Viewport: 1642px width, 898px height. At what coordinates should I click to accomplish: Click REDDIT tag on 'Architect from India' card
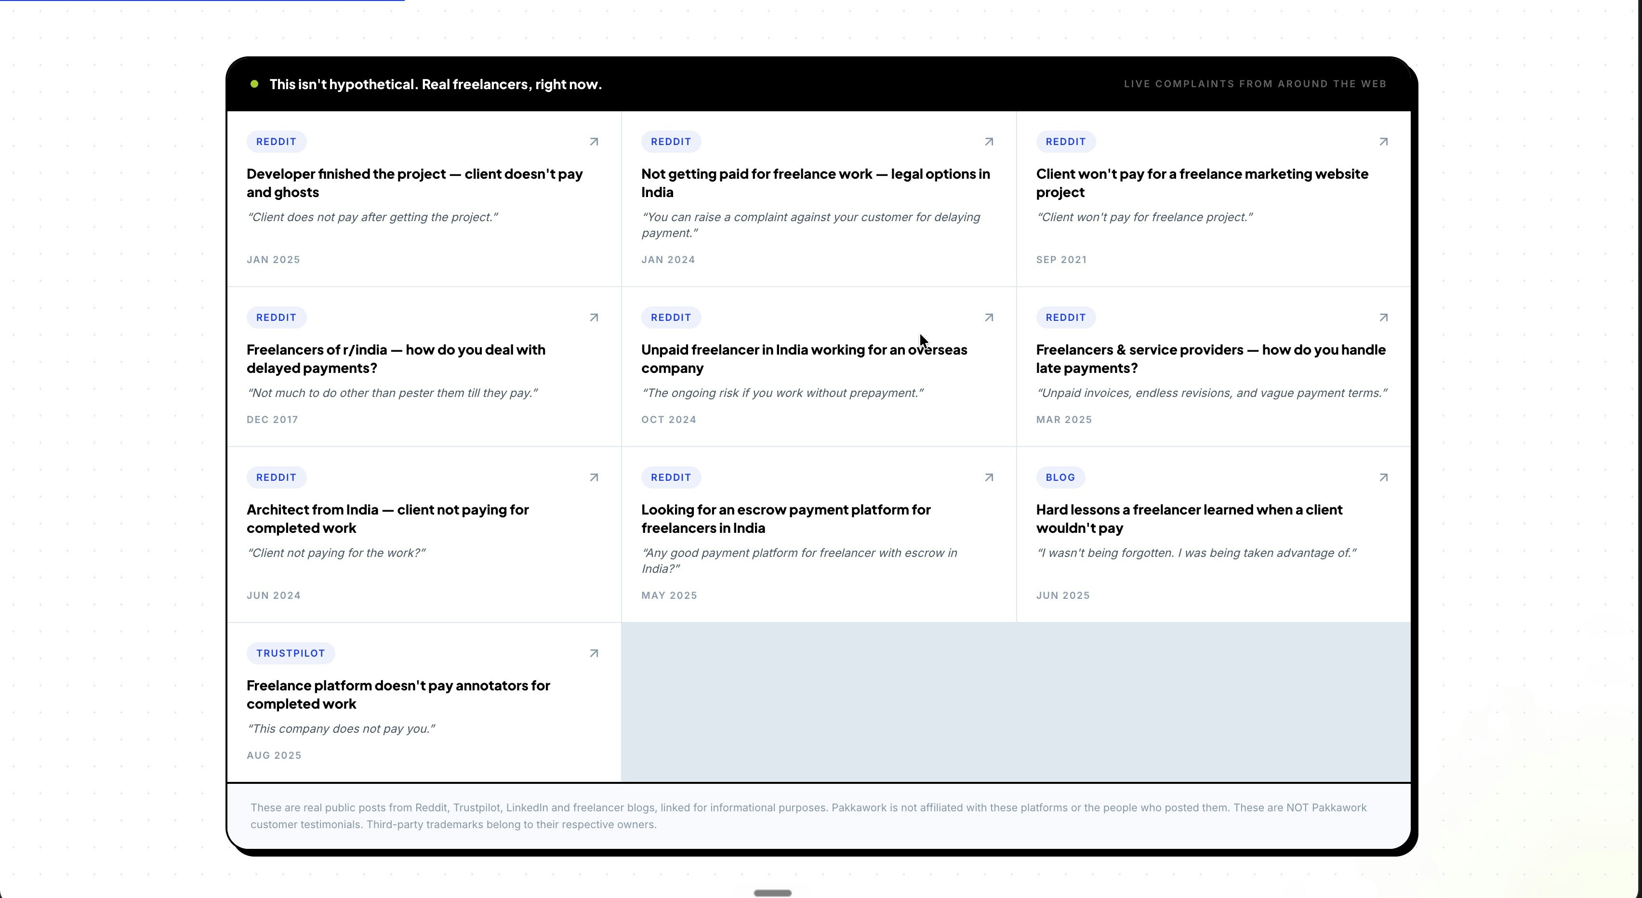276,477
